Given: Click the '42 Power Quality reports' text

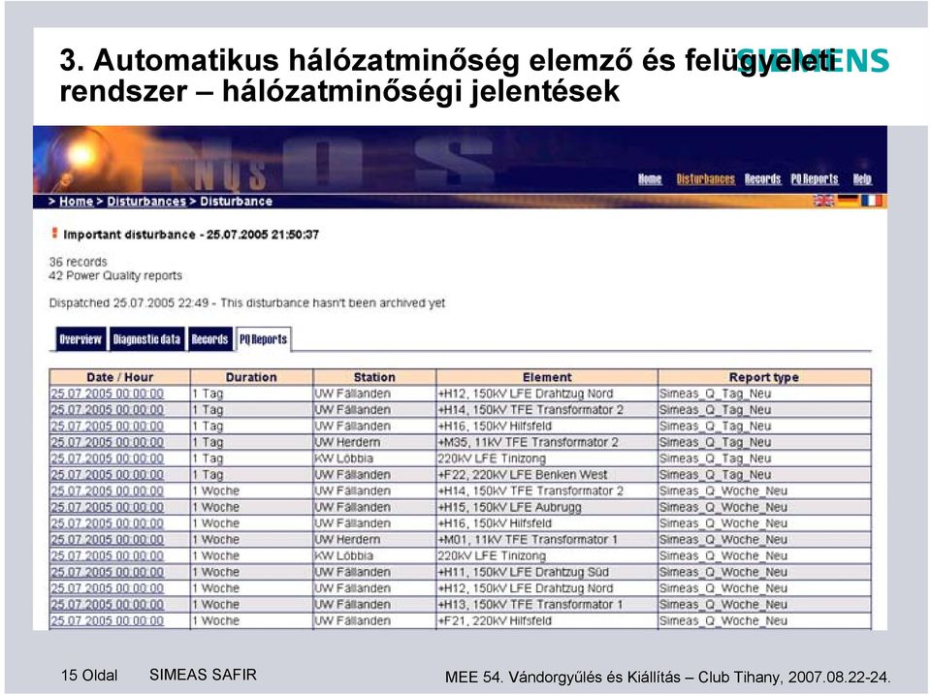Looking at the screenshot, I should [x=115, y=275].
